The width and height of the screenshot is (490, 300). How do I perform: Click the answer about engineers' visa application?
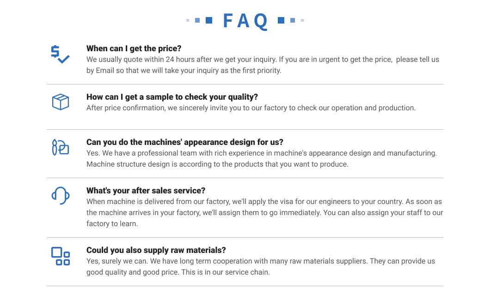pyautogui.click(x=264, y=213)
